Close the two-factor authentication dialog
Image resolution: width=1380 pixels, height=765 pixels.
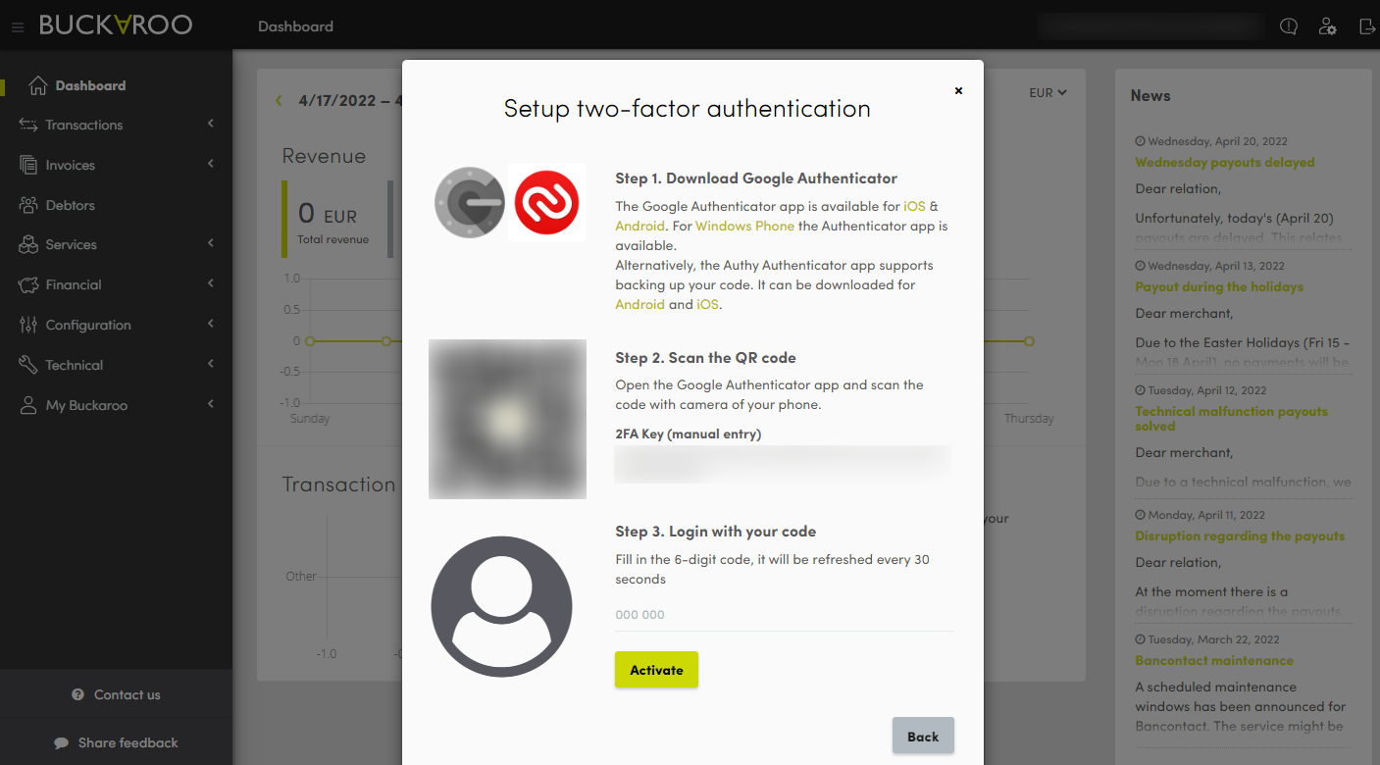pos(958,90)
